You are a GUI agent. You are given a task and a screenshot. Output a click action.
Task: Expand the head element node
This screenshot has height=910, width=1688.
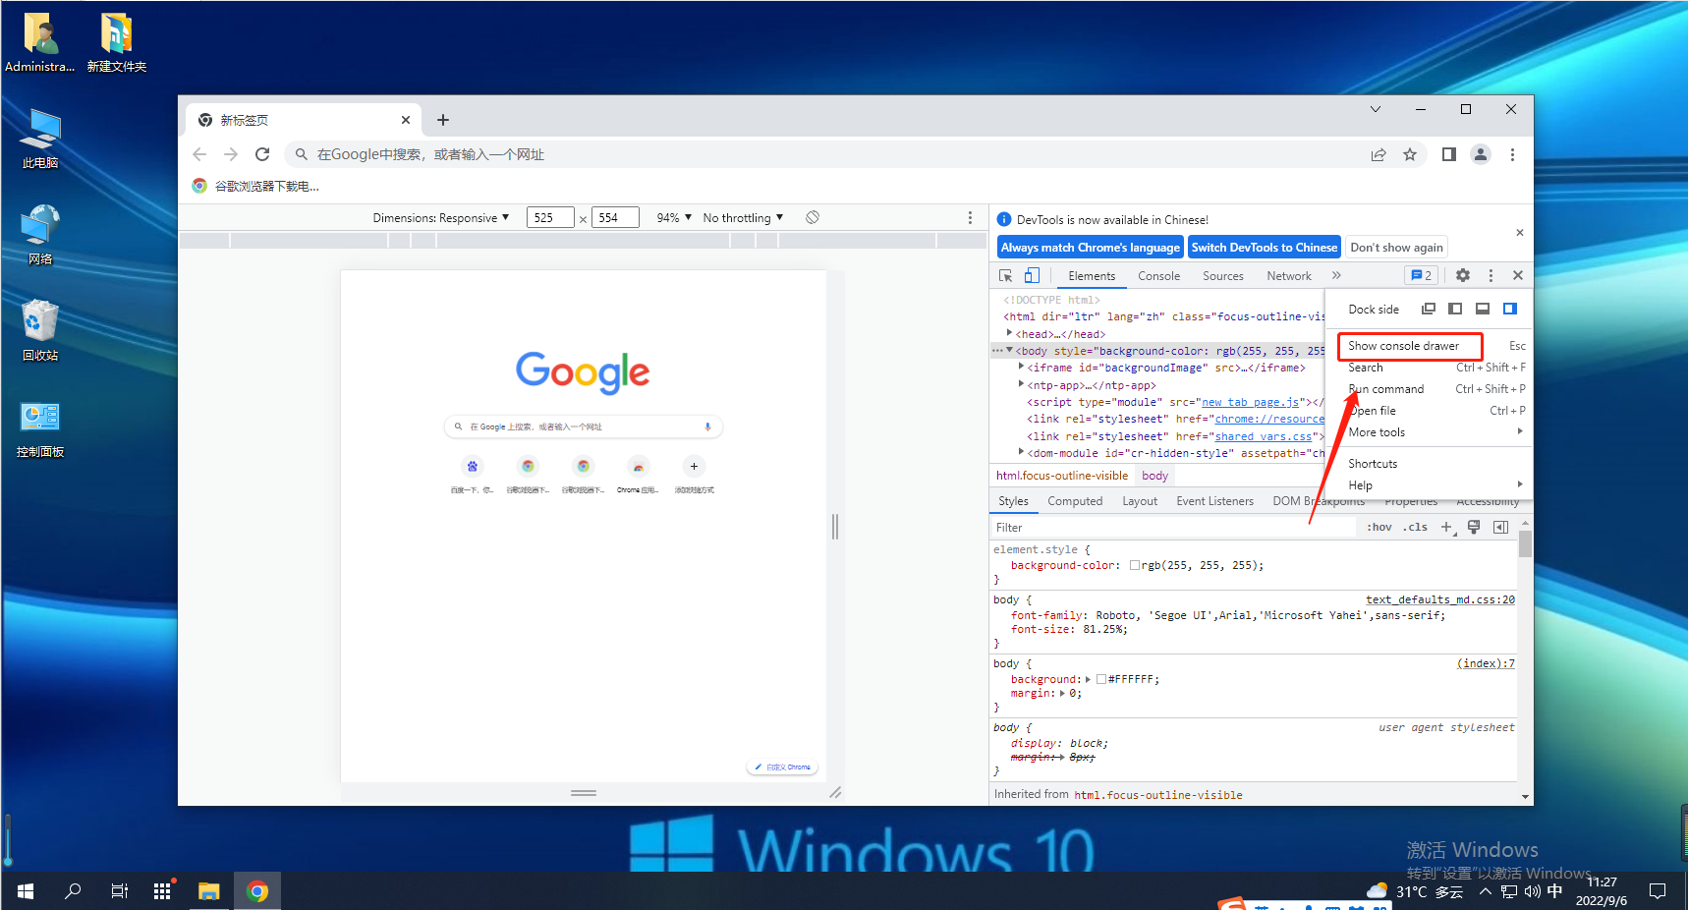[x=1010, y=334]
